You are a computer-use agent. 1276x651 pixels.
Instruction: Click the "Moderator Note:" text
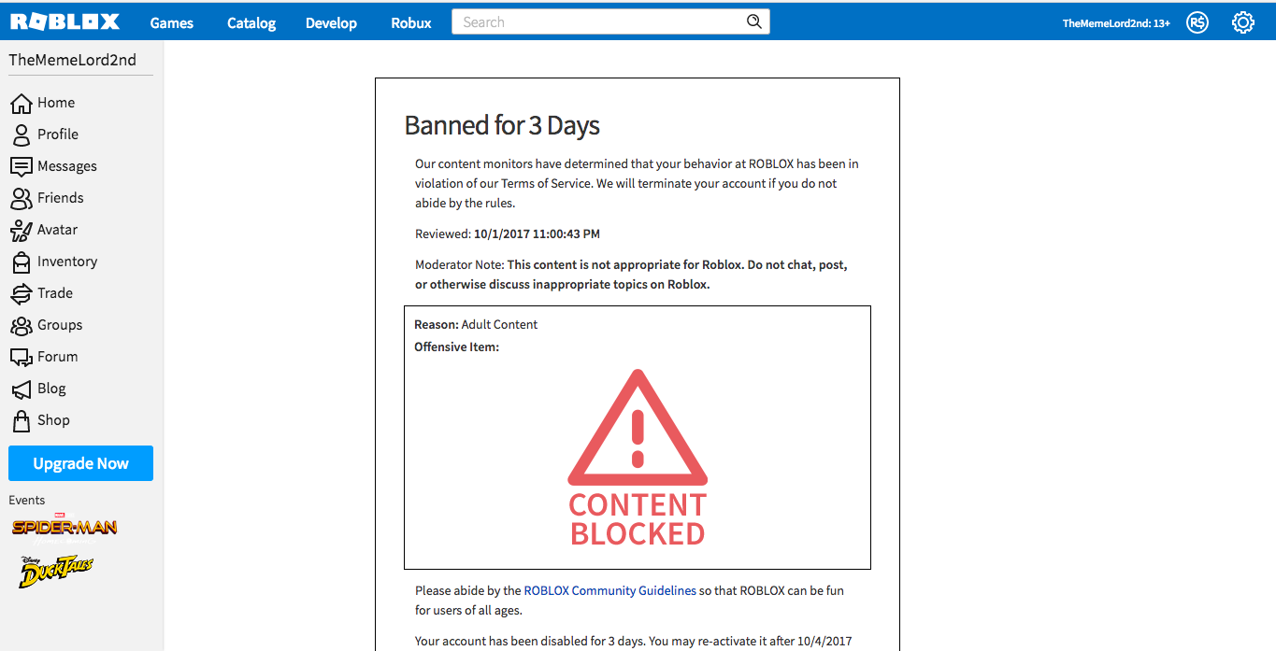point(459,264)
